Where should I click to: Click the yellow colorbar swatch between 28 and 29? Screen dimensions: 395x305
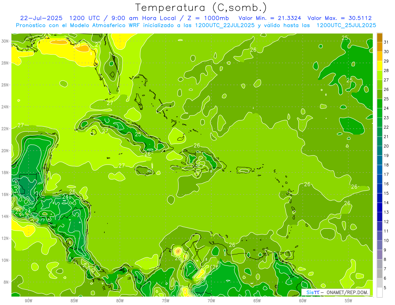380,66
